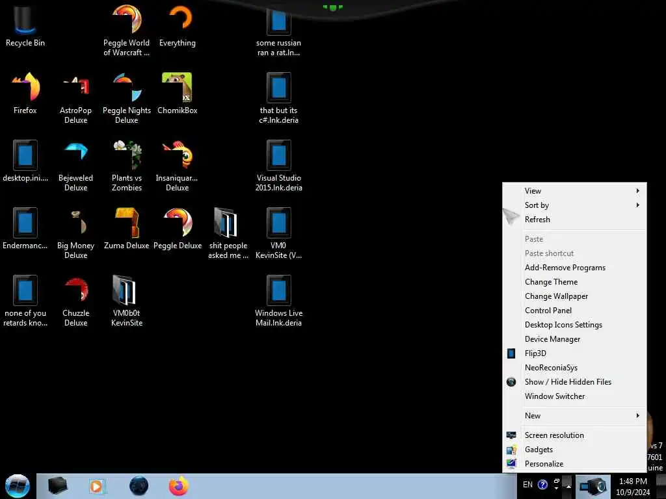This screenshot has width=666, height=499.
Task: Select the VM0b0t KevinSite folder icon
Action: pos(127,301)
